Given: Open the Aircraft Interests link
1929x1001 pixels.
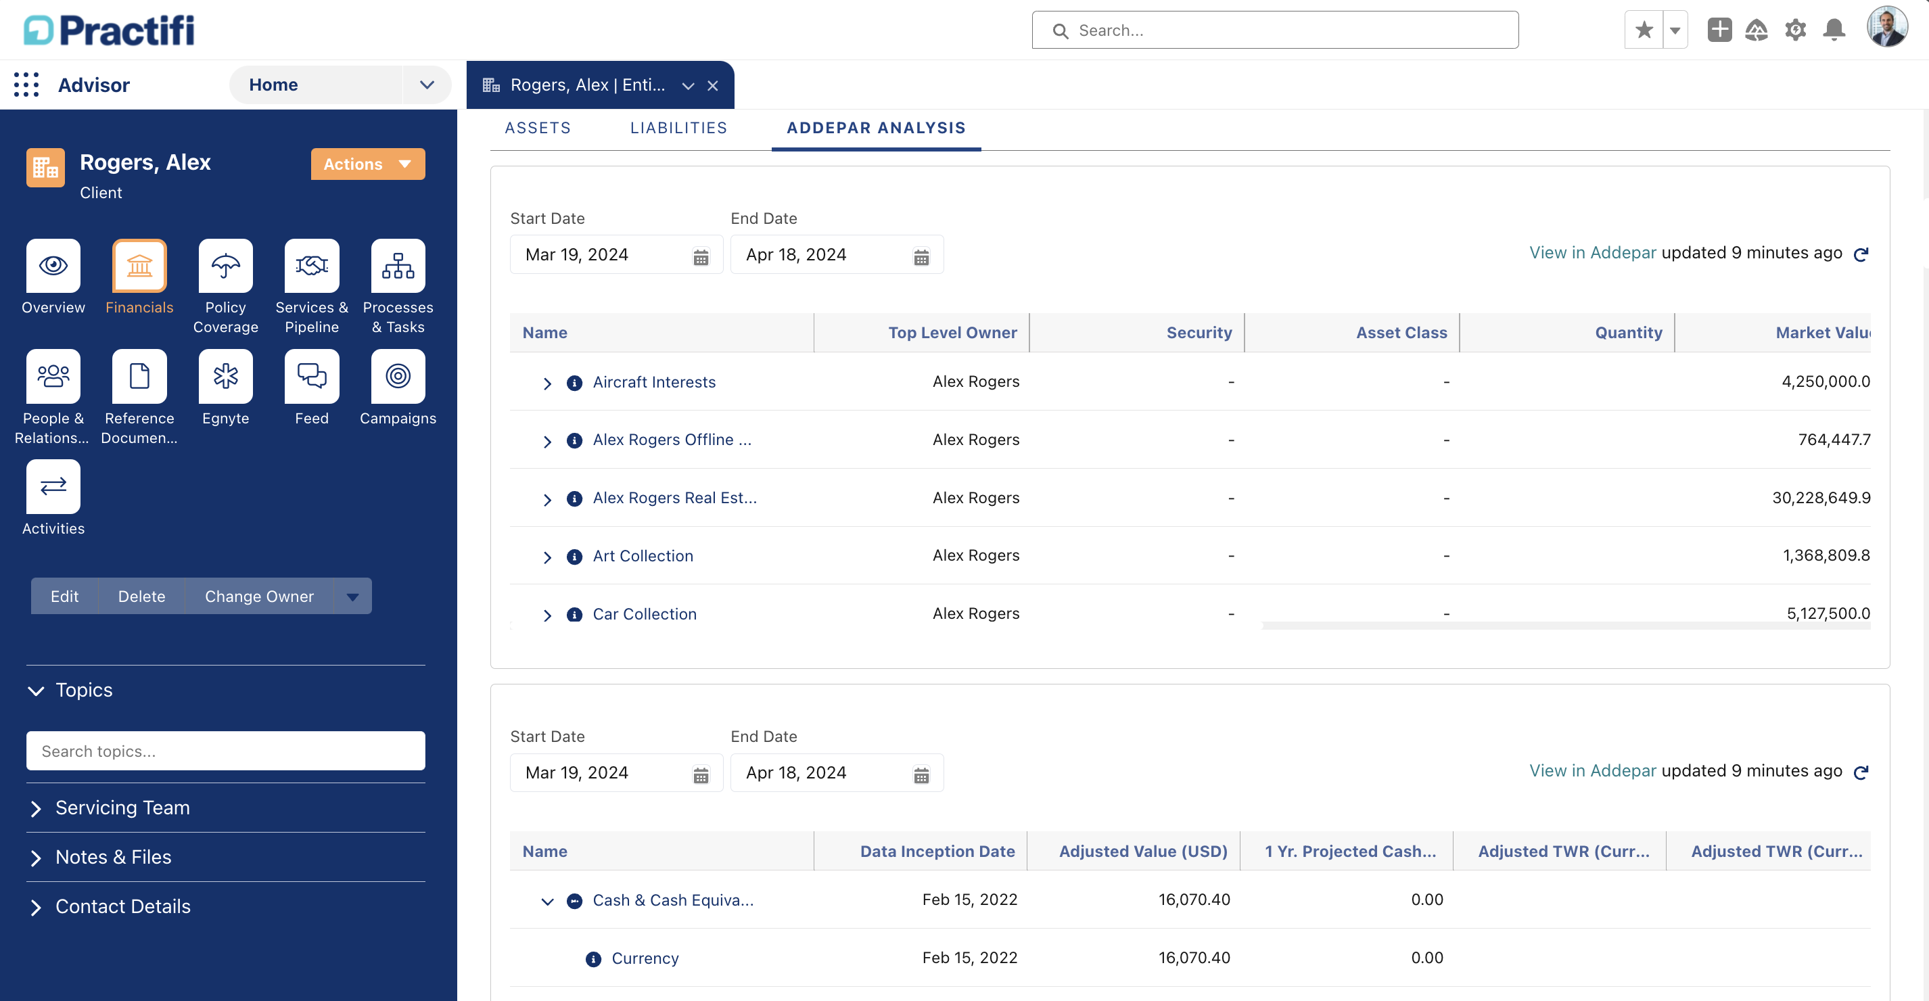Looking at the screenshot, I should point(654,383).
